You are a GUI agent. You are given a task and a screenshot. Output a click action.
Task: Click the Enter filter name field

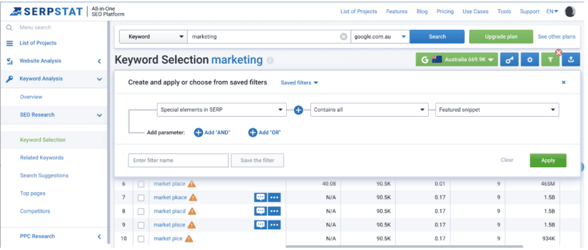point(178,160)
